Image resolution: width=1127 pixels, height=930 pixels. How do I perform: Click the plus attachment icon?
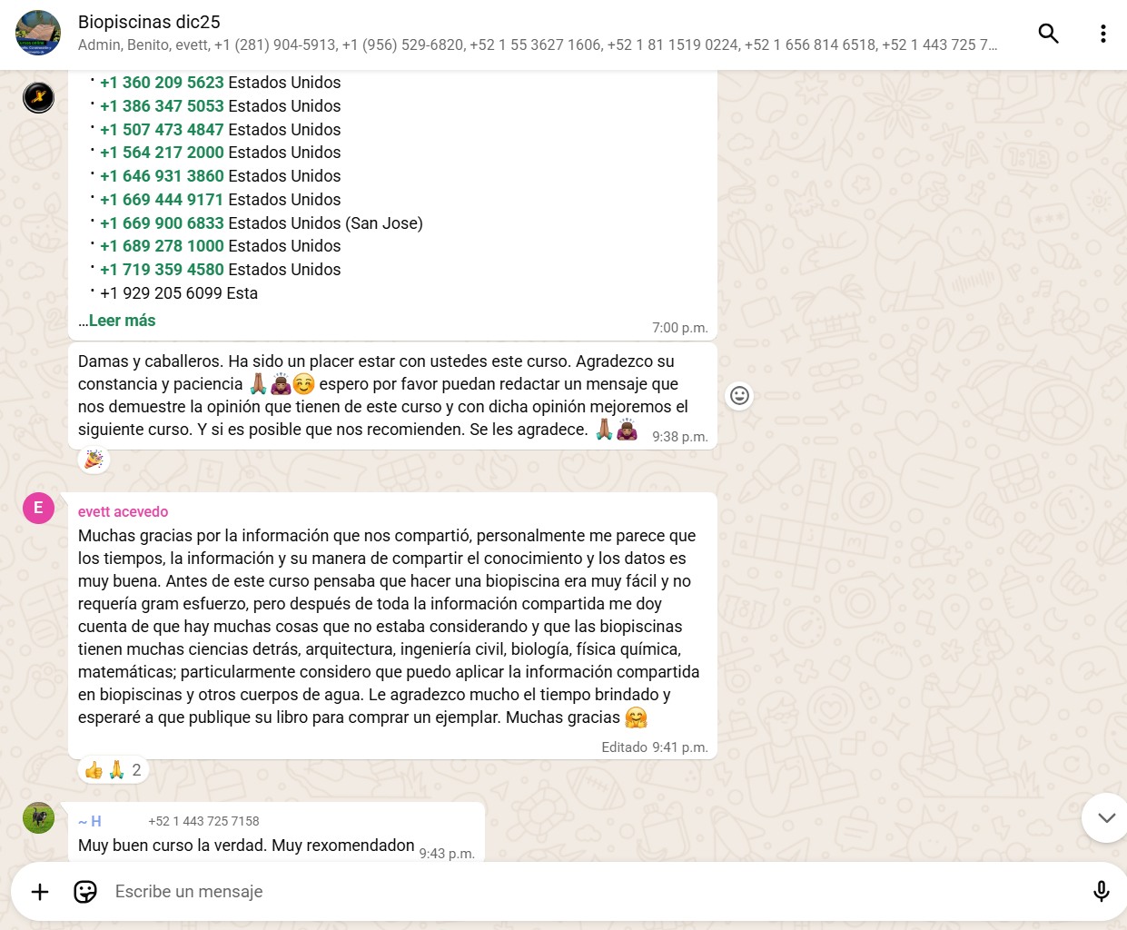[40, 891]
